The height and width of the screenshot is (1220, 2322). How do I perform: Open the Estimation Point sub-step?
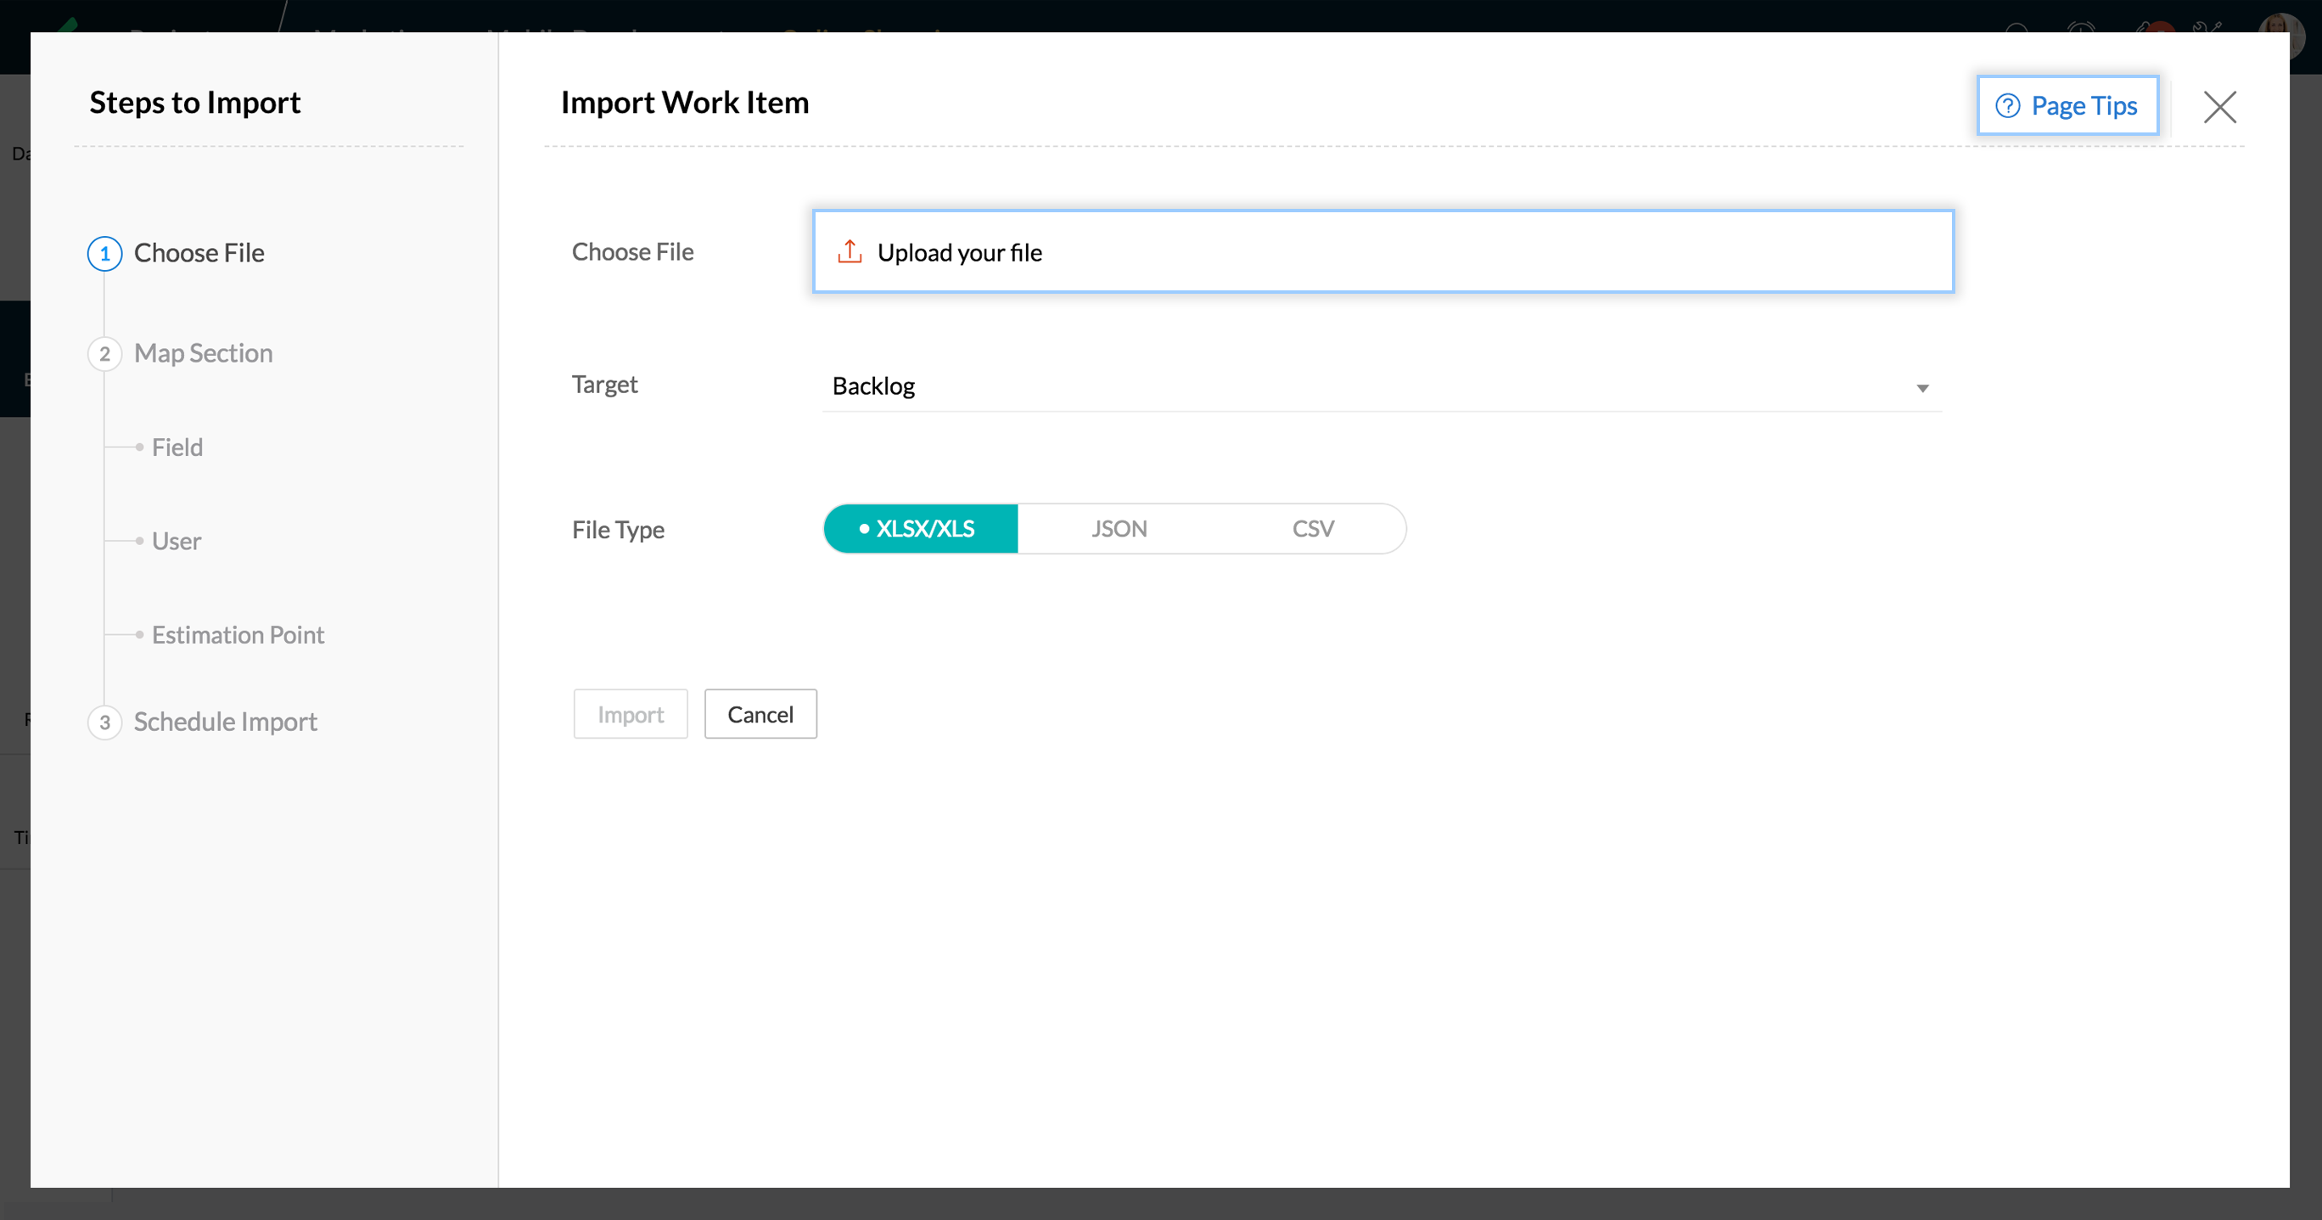[237, 635]
